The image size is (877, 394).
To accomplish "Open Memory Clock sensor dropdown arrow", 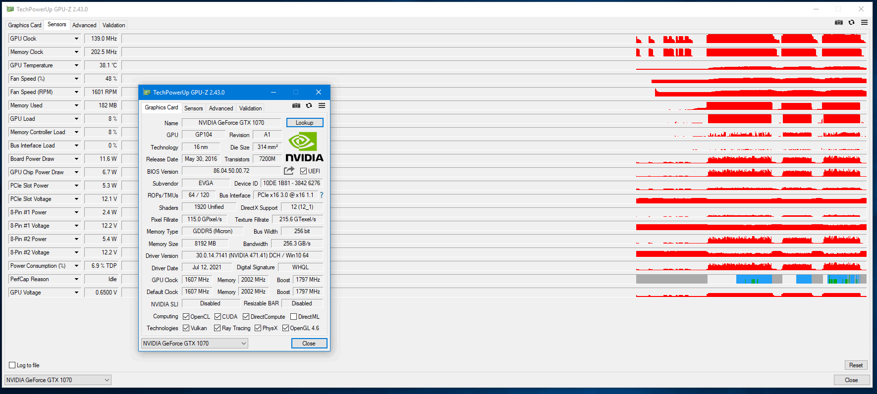I will (76, 52).
